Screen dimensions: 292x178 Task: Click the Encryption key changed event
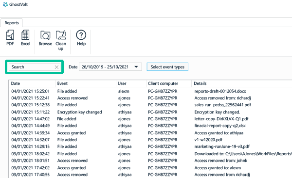79,112
